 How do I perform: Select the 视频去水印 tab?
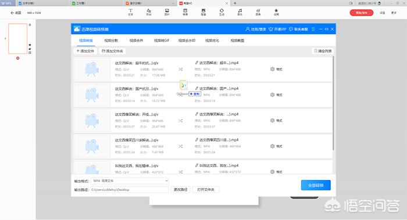pyautogui.click(x=187, y=41)
